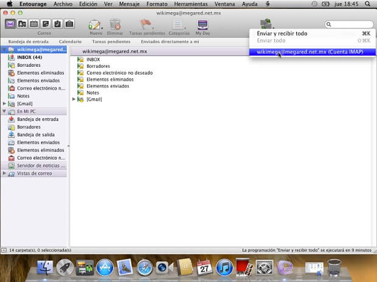Screen dimensions: 377x282
Task: Collapse the wikimega@megared account in sidebar
Action: click(x=4, y=49)
